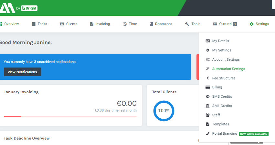Click the Resources book icon
275x145 pixels.
pos(151,24)
